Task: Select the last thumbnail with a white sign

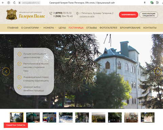Action: (148, 117)
